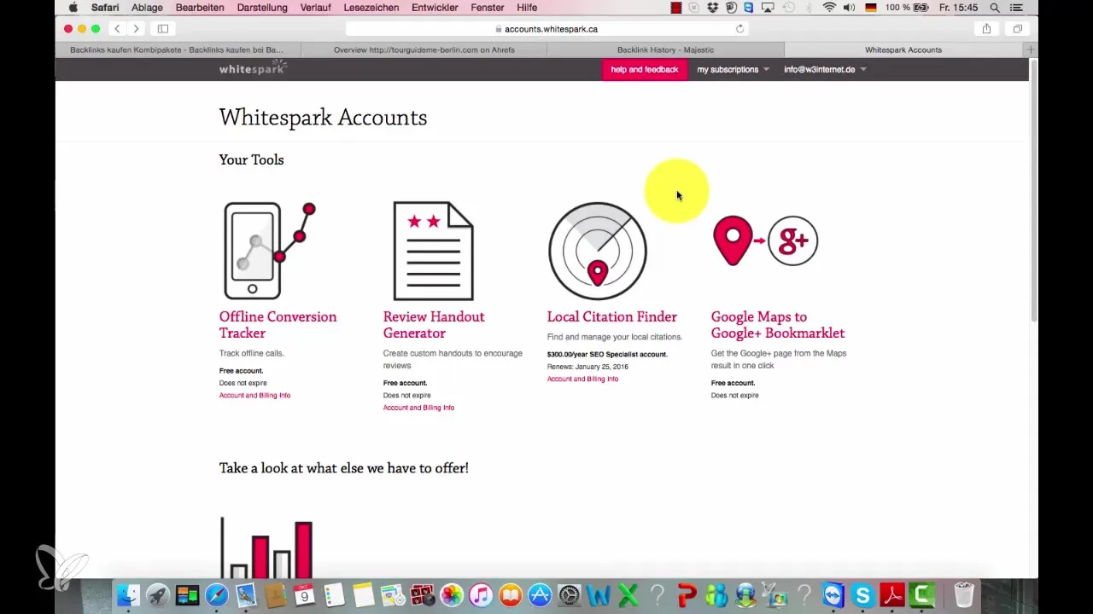Reload the page with the refresh icon
Image resolution: width=1093 pixels, height=614 pixels.
[739, 29]
